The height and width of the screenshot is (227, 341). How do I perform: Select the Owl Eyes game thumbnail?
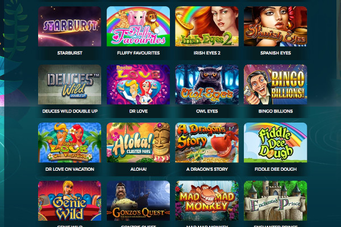coord(207,85)
